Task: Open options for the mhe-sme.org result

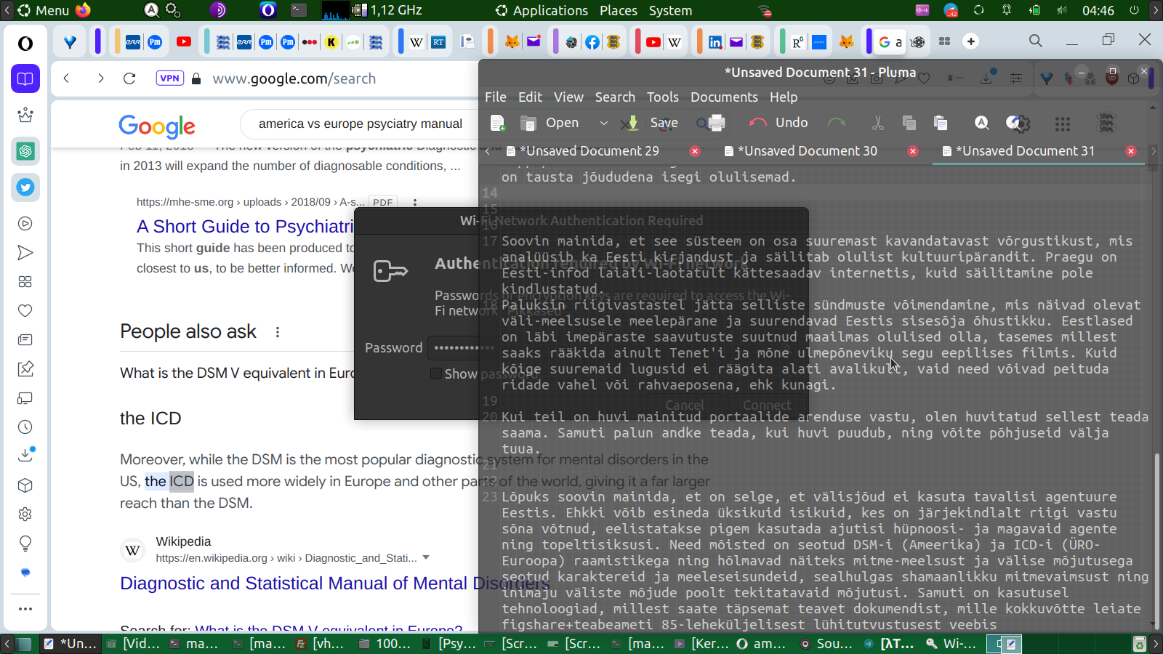Action: [415, 203]
